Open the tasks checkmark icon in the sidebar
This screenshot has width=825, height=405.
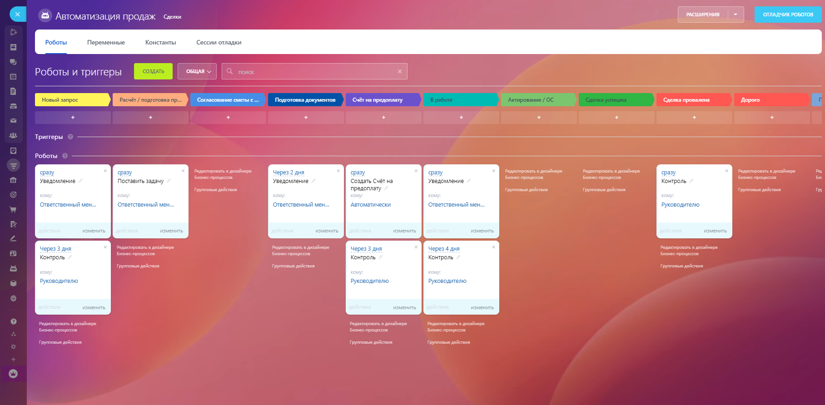pos(13,151)
